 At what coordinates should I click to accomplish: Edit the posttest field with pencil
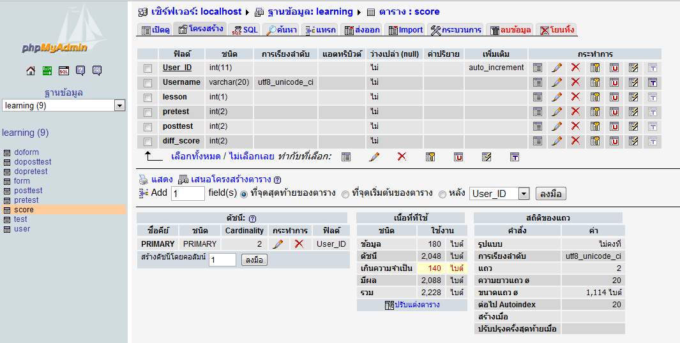pyautogui.click(x=557, y=126)
